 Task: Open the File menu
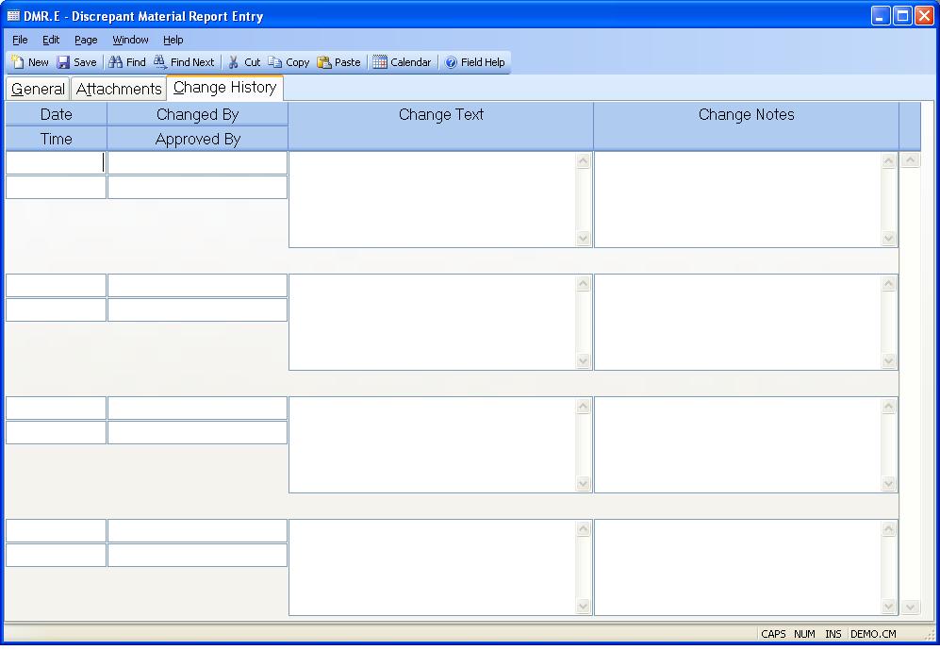(20, 40)
